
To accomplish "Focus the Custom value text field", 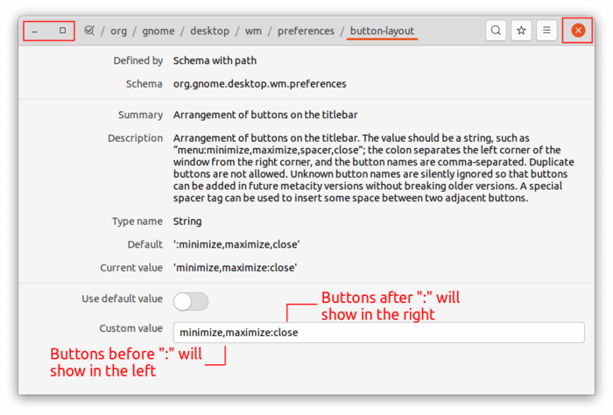I will pos(379,333).
